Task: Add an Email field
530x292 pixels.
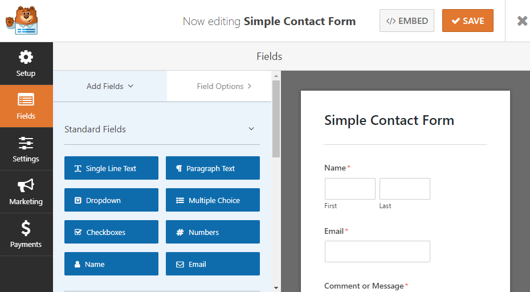Action: 213,263
